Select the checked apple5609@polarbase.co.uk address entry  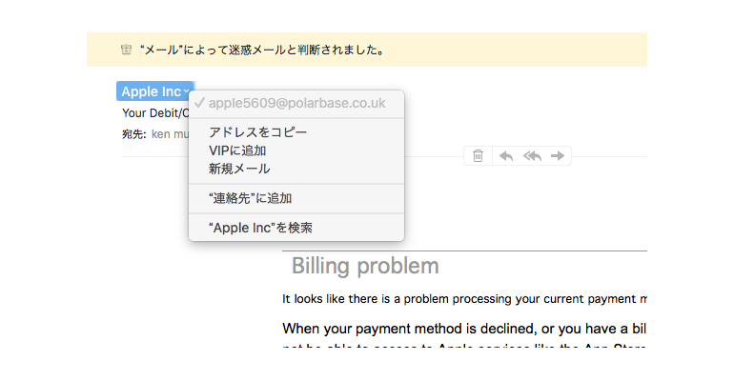coord(296,102)
